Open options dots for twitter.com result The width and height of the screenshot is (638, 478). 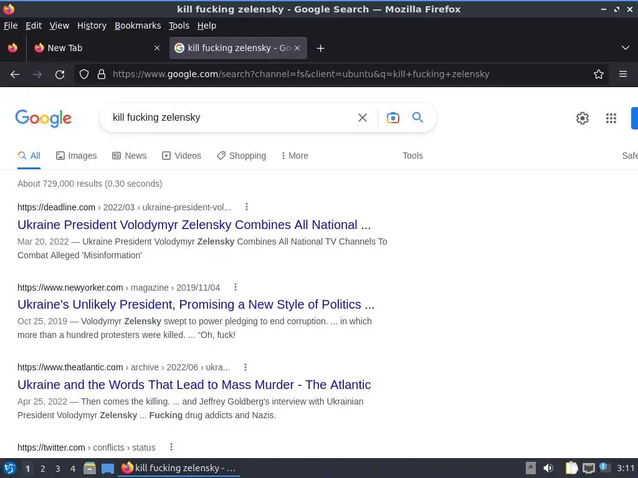pyautogui.click(x=171, y=447)
